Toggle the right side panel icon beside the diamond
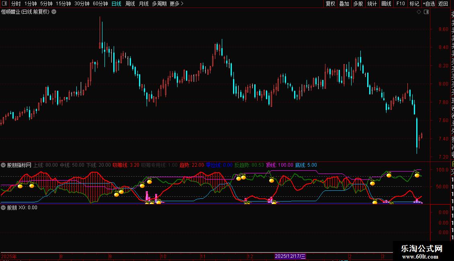The image size is (454, 261). 426,12
